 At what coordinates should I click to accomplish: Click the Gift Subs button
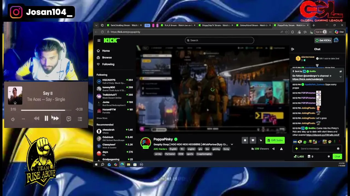tap(275, 140)
